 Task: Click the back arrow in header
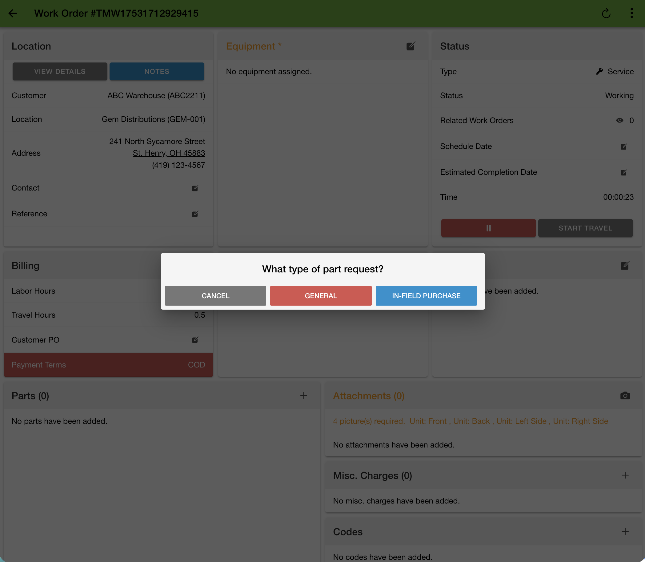pyautogui.click(x=13, y=13)
